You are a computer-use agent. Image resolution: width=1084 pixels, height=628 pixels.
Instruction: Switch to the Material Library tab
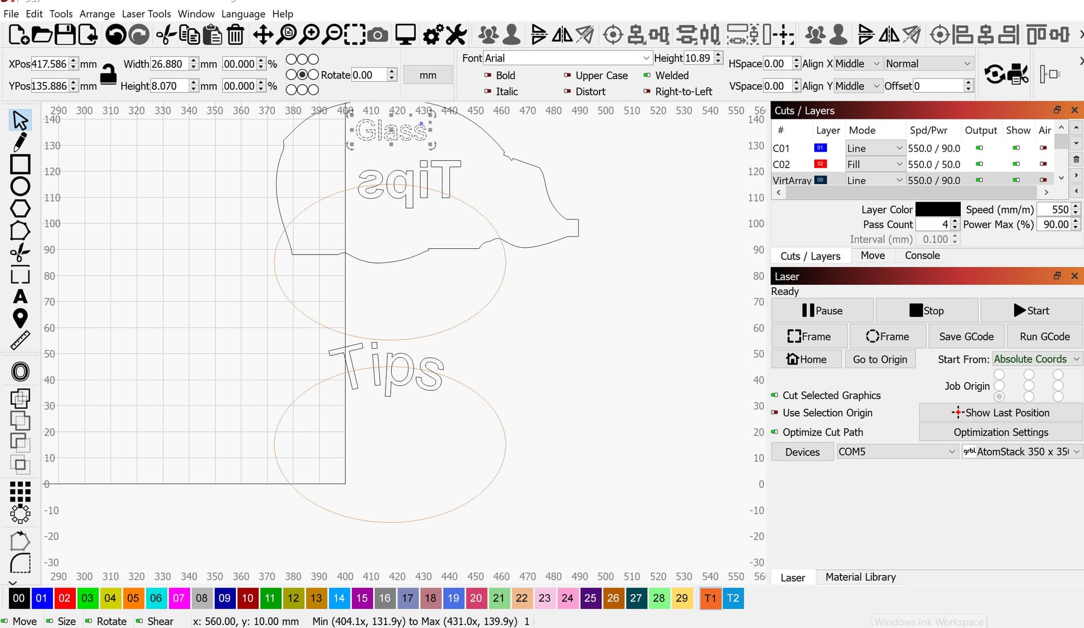tap(860, 577)
